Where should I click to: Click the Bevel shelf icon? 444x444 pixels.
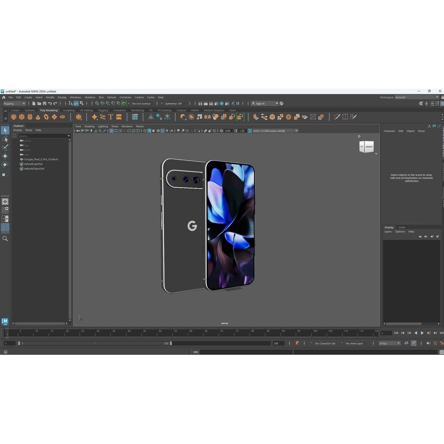[272, 117]
